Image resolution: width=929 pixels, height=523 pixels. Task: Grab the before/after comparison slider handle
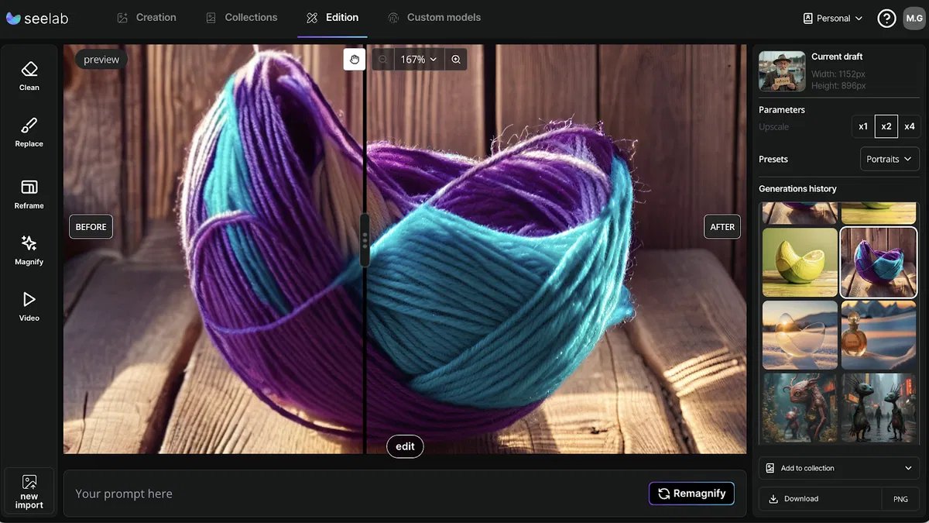(x=365, y=240)
